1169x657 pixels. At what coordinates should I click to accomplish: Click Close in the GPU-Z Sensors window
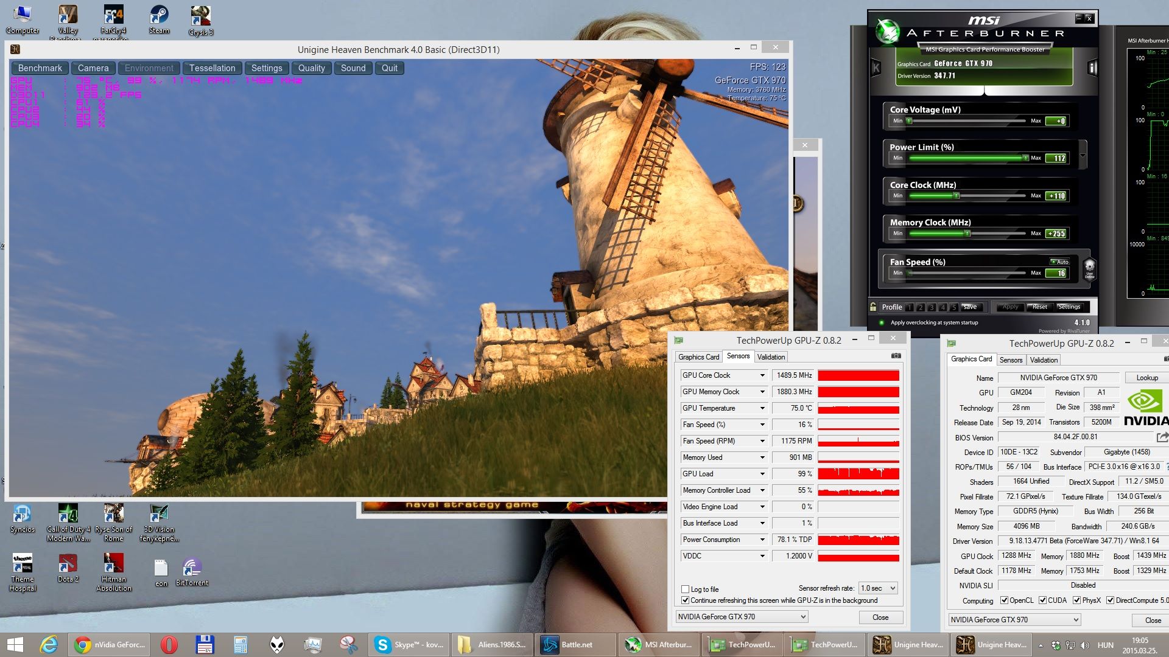[x=880, y=617]
